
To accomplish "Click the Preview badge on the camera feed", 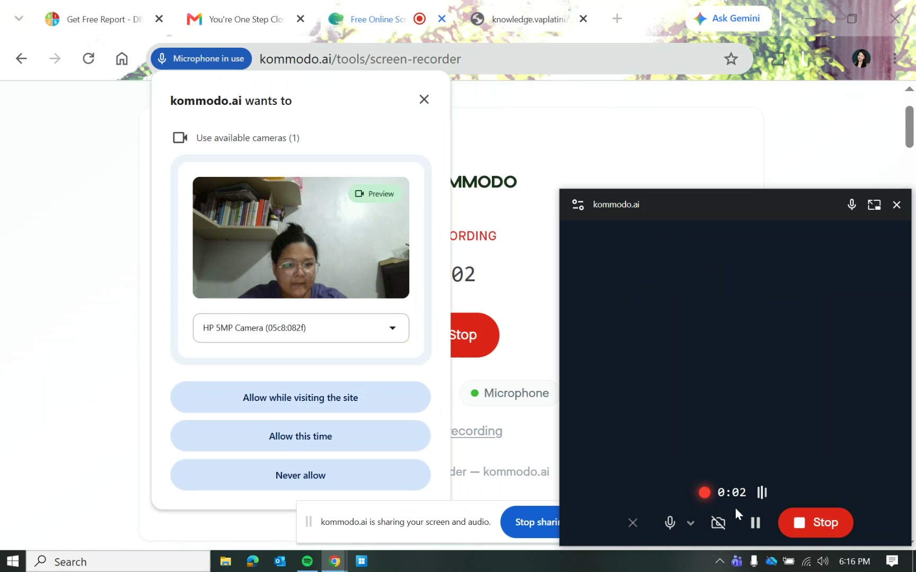I will point(375,194).
